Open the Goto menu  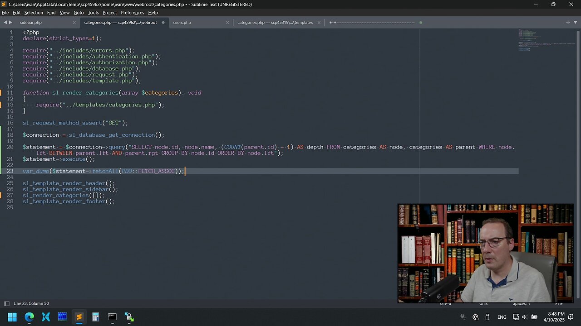(79, 13)
